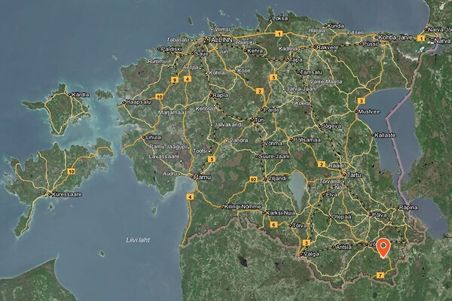Click the route 2 shield near Paide
Viewport: 452px width, 301px height.
click(x=259, y=91)
